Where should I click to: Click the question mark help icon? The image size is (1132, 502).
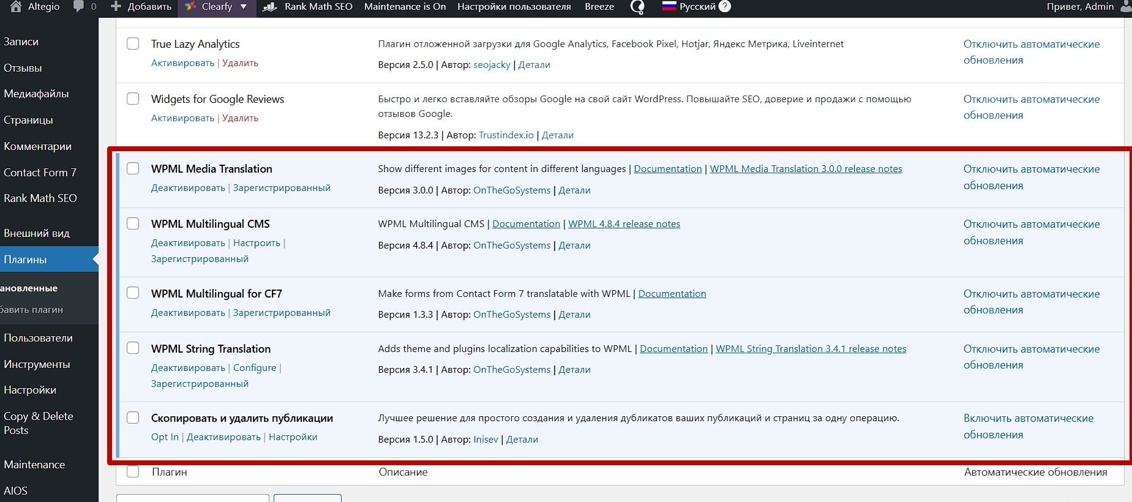tap(725, 7)
